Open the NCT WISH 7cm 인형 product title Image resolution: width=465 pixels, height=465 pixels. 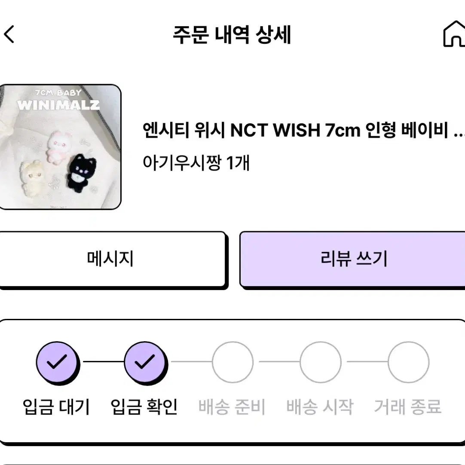coord(303,130)
